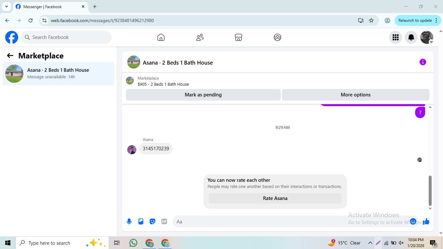
Task: Open the Windows Start menu
Action: click(8, 243)
